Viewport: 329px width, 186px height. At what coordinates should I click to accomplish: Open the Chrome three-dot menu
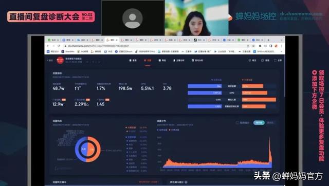coord(282,46)
